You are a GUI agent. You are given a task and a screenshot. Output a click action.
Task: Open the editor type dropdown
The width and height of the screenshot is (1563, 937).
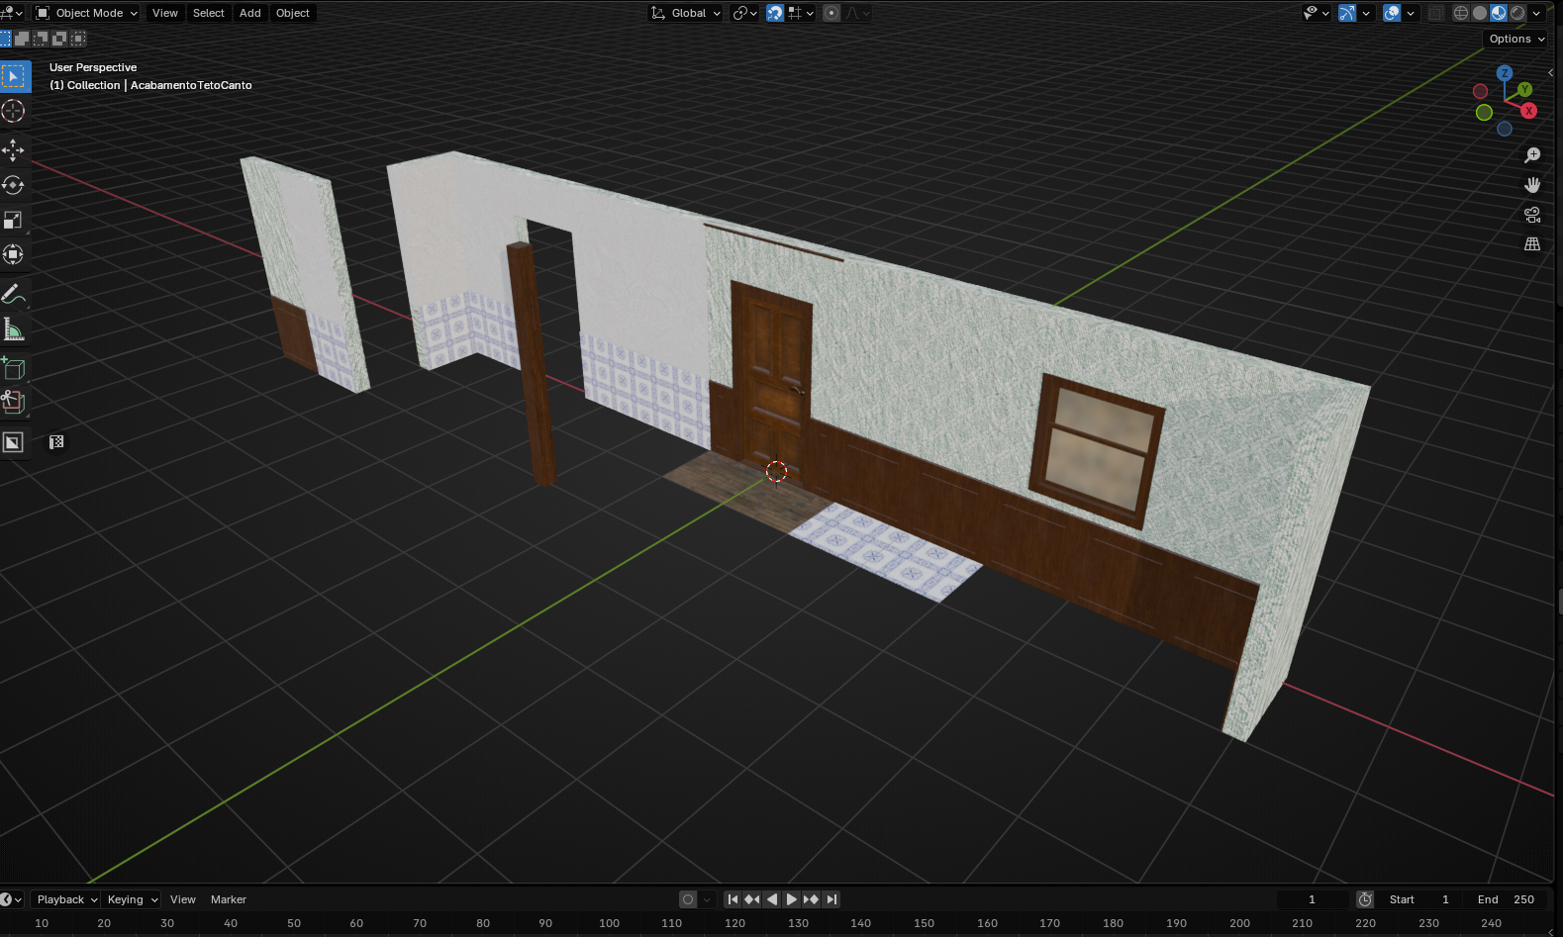pyautogui.click(x=12, y=13)
